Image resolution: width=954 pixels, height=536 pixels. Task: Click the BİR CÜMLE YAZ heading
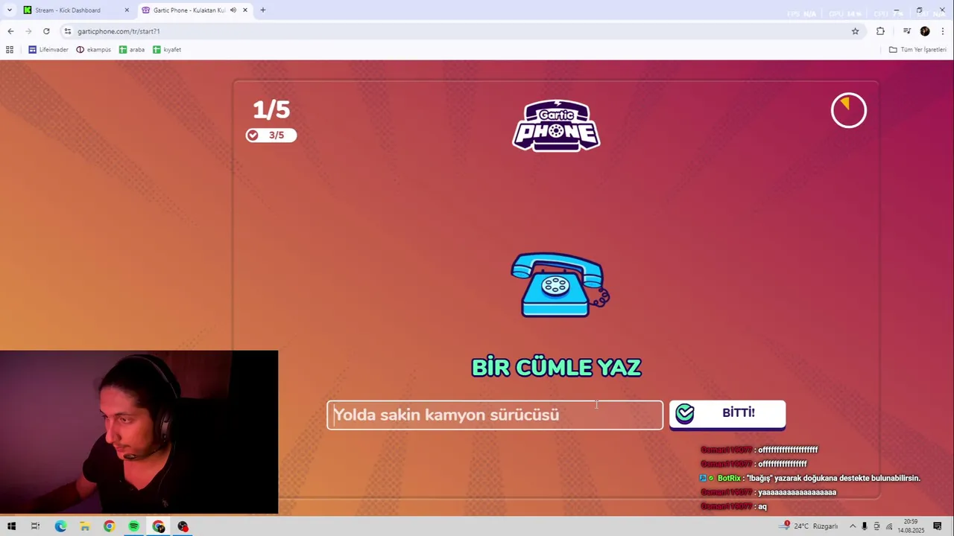tap(556, 367)
